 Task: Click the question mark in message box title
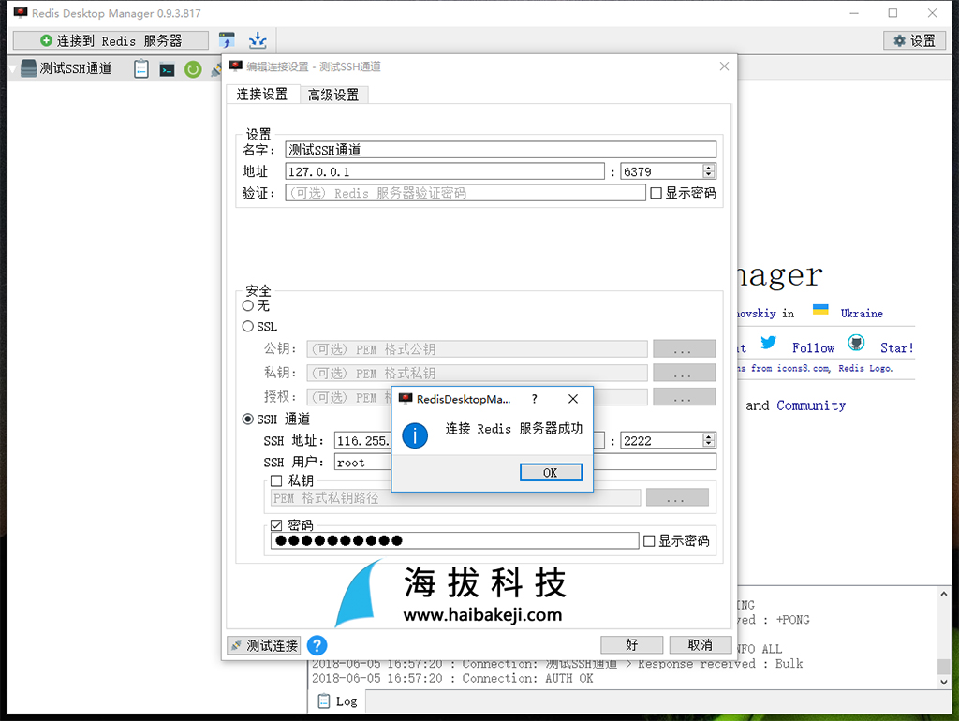point(535,399)
